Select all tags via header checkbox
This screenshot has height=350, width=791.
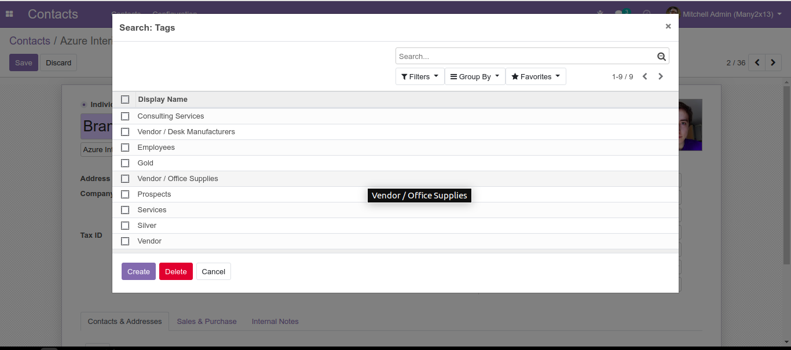(x=125, y=100)
